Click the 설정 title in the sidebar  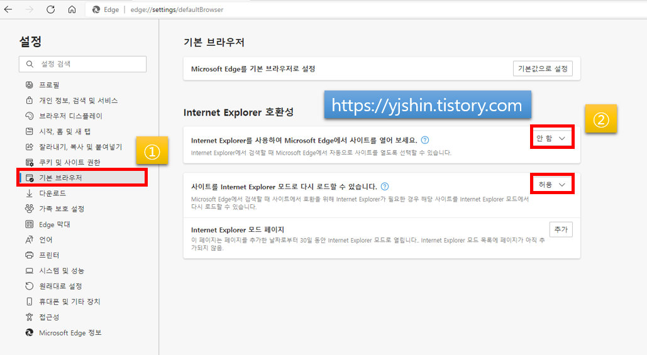pos(31,41)
